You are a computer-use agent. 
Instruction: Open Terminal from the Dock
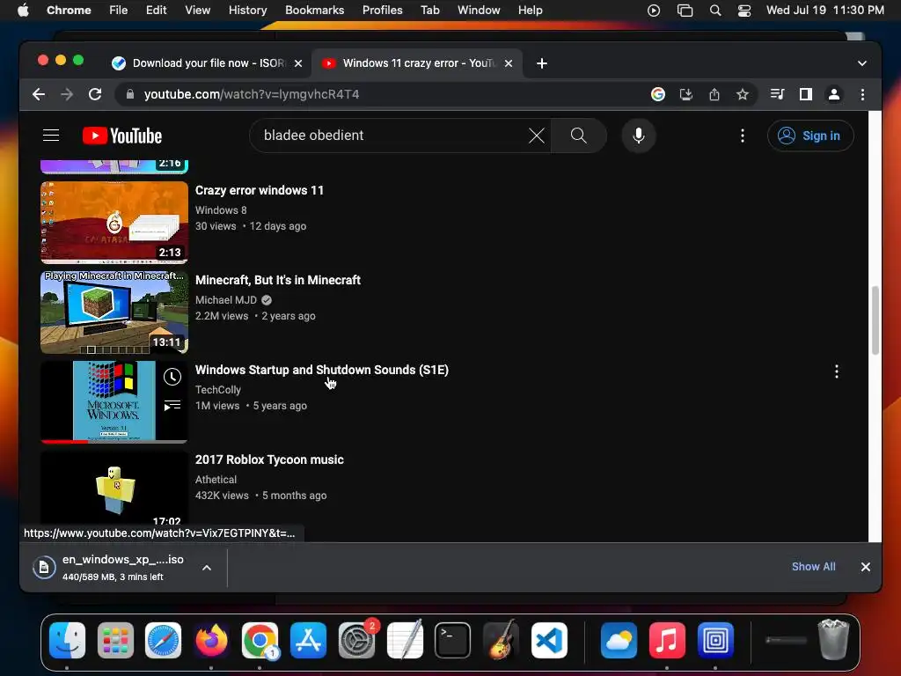coord(453,641)
